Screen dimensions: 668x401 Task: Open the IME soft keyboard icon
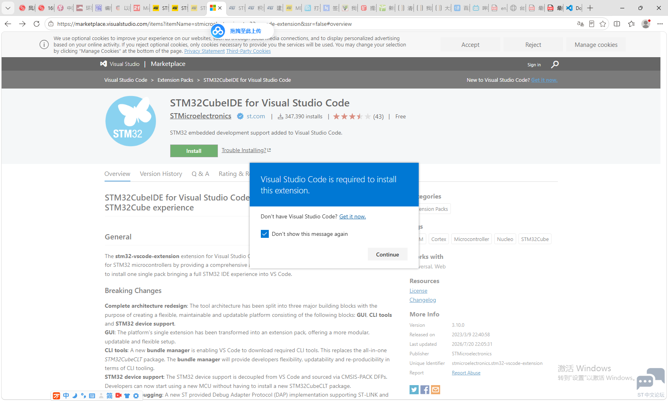(x=92, y=396)
